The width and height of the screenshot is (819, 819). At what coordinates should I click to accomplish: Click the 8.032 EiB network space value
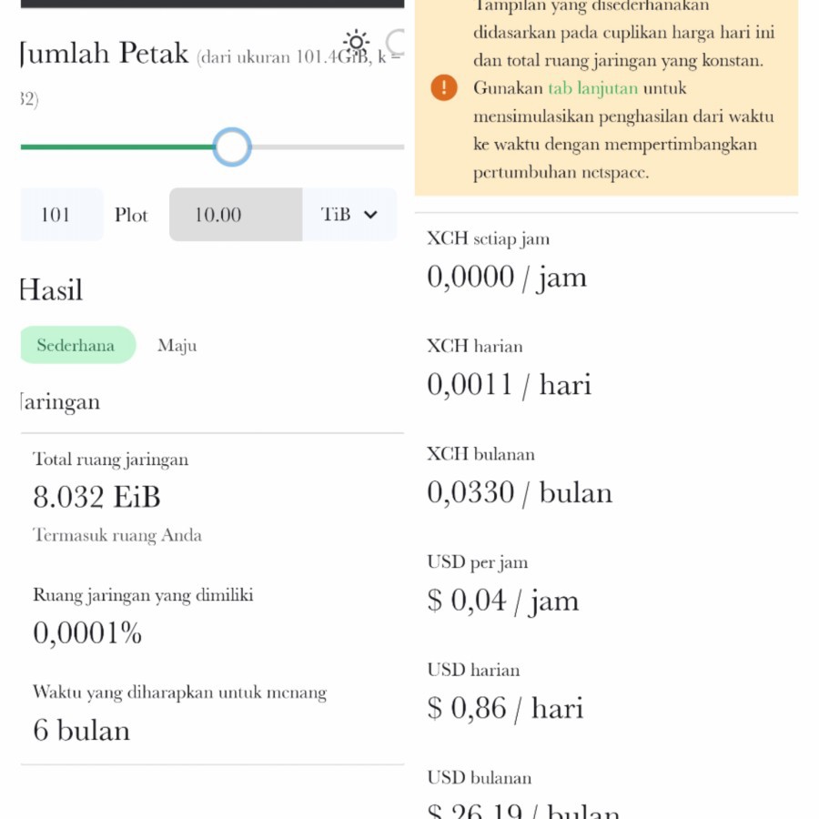pyautogui.click(x=96, y=497)
